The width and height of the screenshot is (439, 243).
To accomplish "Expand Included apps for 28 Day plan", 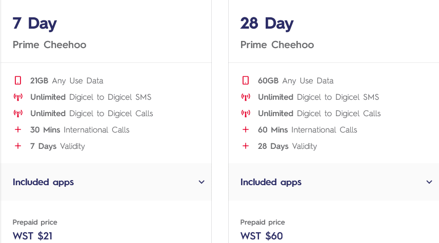I will (x=271, y=182).
